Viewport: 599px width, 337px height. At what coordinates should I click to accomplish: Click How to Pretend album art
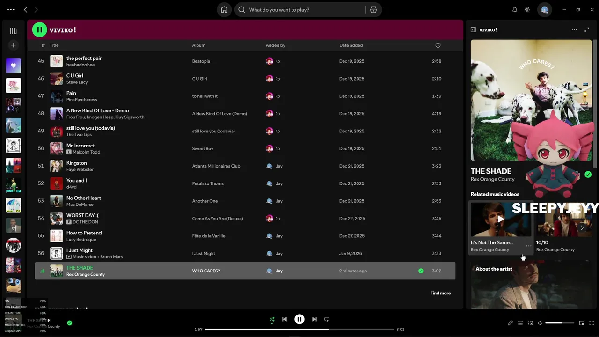point(56,236)
